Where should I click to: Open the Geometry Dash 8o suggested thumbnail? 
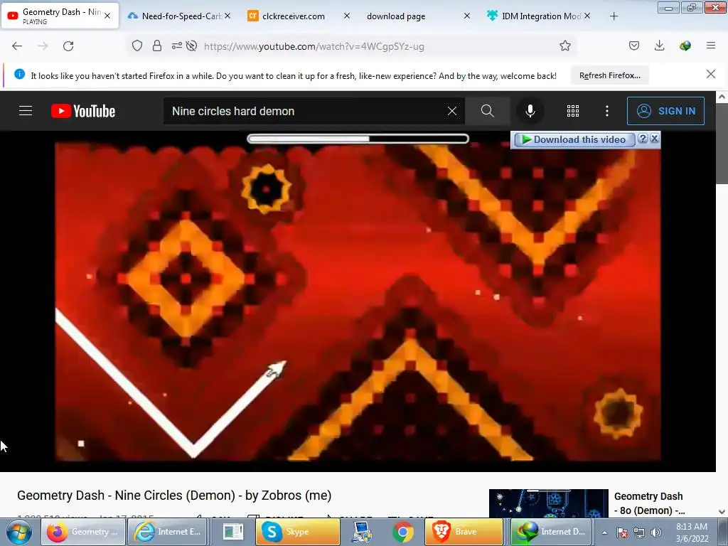548,503
